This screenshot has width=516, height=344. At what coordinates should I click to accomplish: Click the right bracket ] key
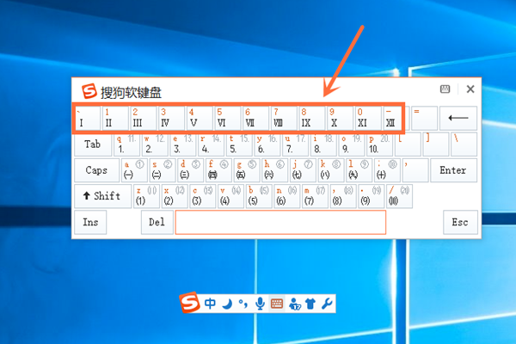tap(436, 144)
